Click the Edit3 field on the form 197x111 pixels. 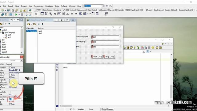click(105, 47)
